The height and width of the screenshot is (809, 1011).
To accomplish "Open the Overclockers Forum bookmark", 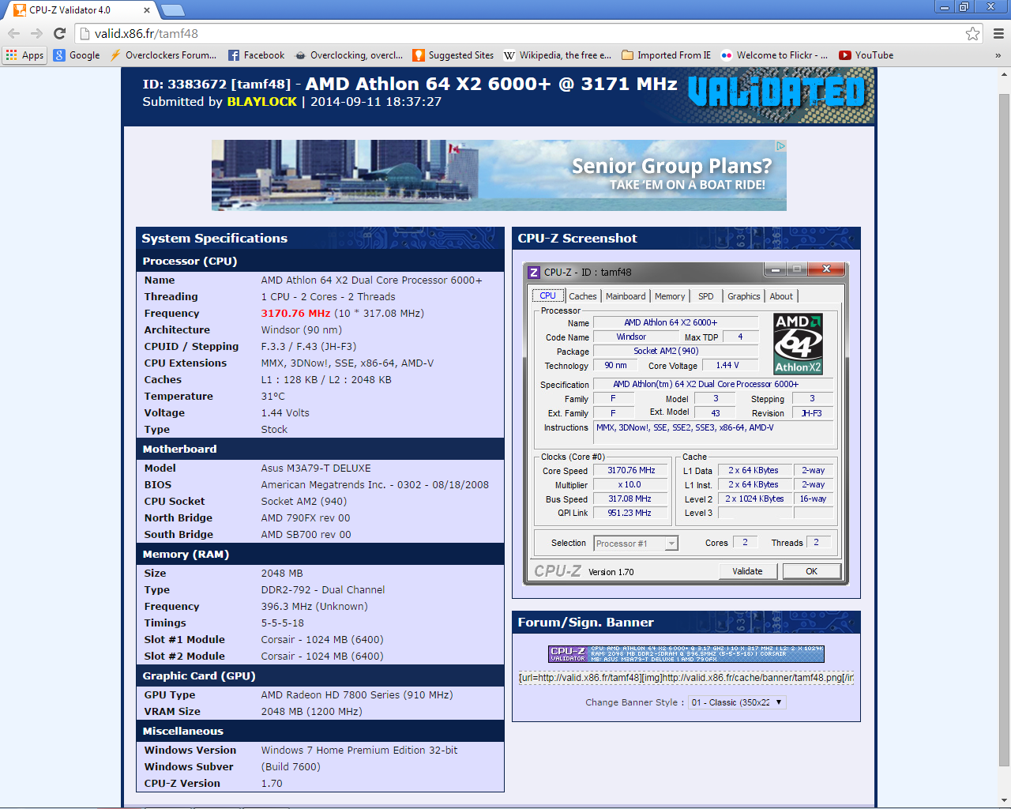I will [x=163, y=55].
